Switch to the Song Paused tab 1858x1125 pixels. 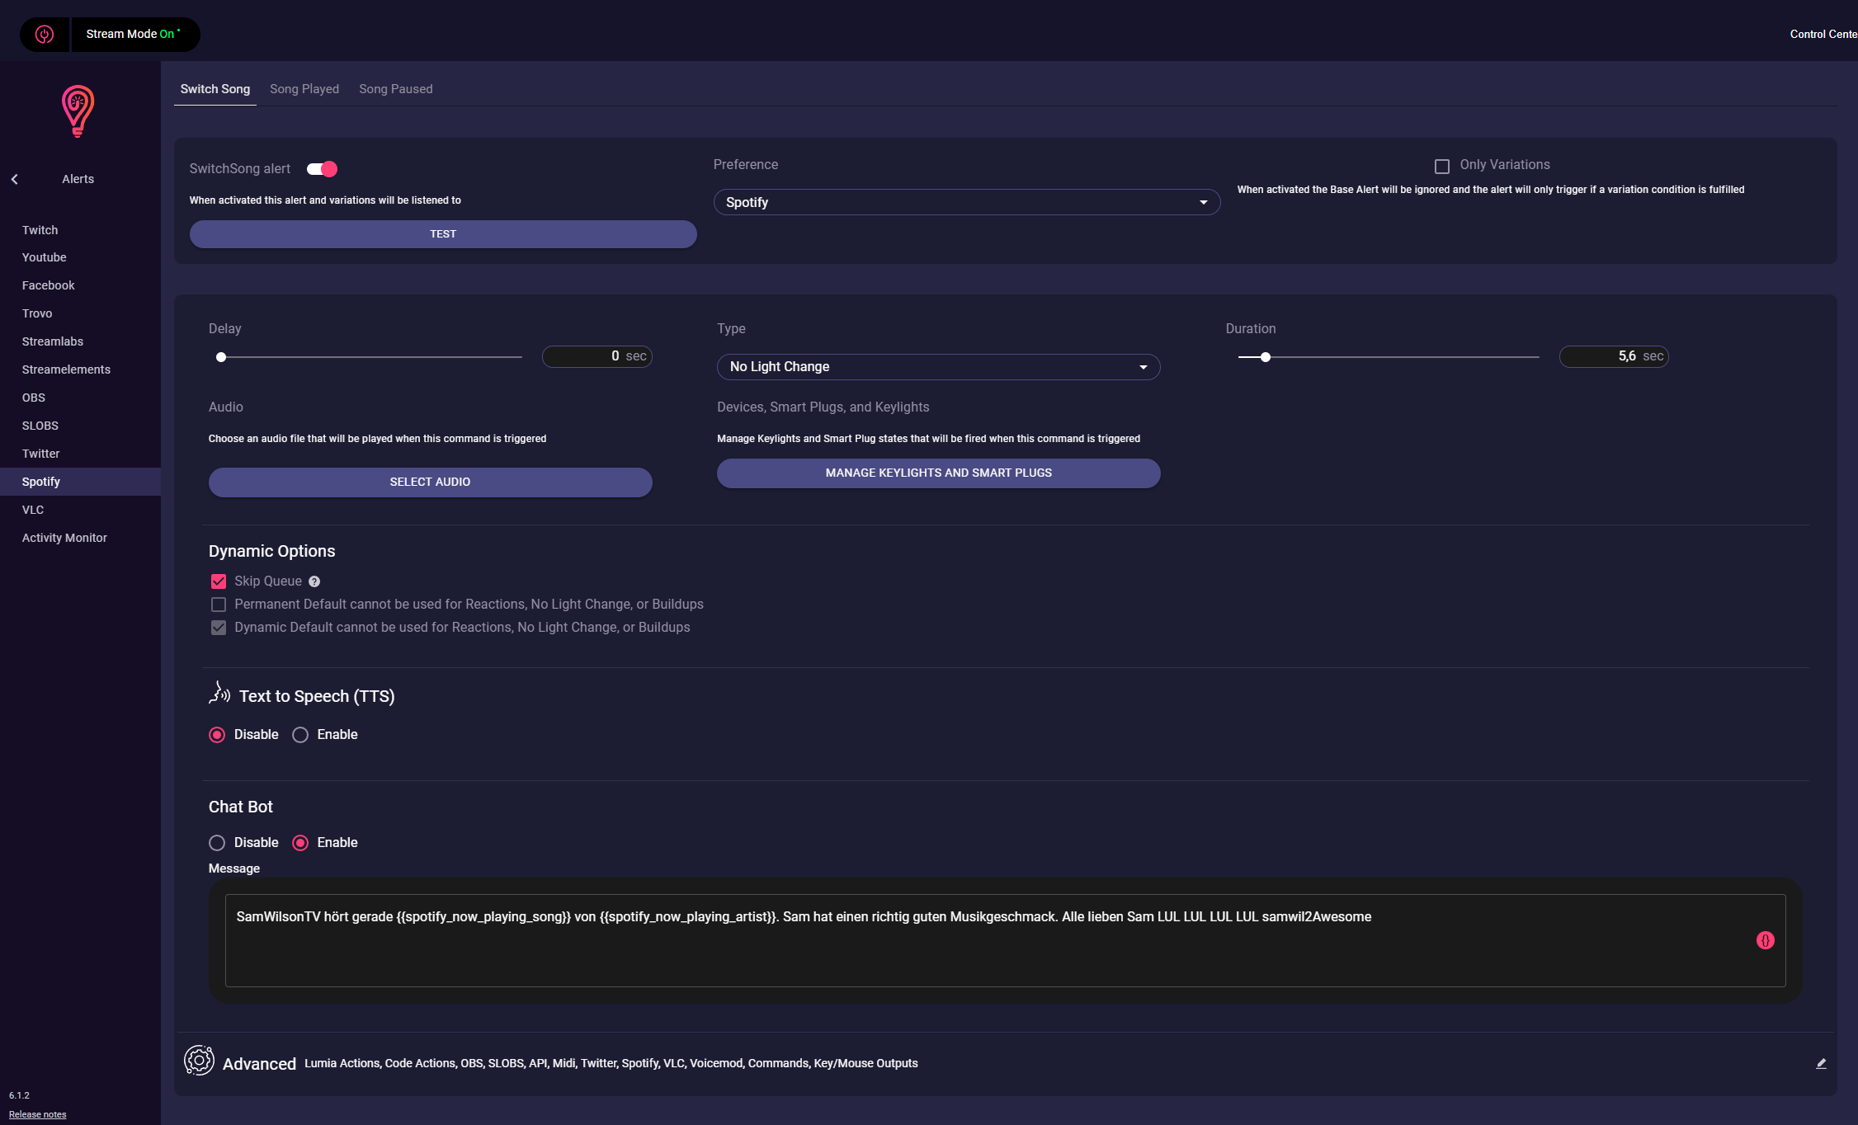point(394,89)
